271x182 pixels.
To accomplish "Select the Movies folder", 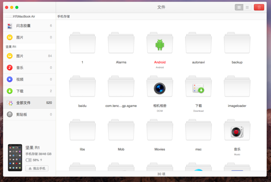I will (160, 130).
